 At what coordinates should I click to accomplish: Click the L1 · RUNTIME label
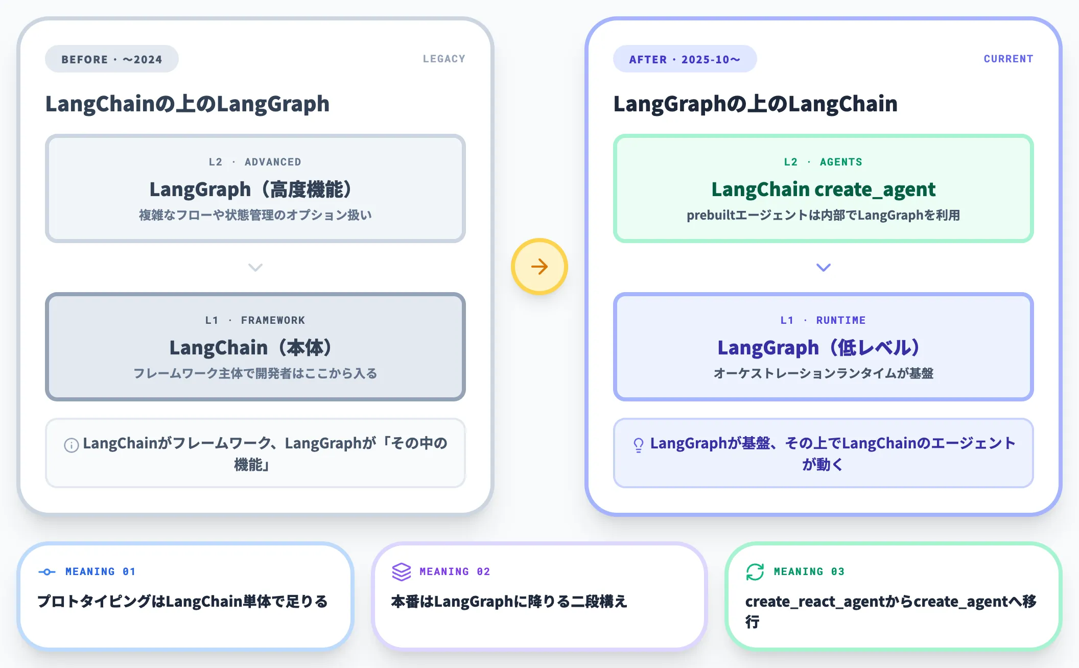pos(823,320)
